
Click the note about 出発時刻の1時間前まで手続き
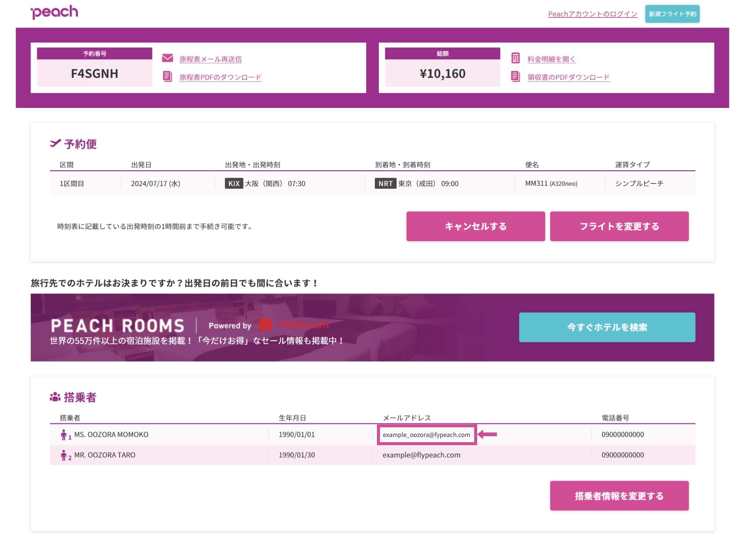tap(155, 226)
